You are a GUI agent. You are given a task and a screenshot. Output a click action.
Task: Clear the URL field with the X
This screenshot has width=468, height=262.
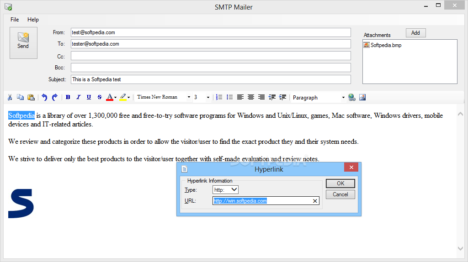click(x=315, y=201)
